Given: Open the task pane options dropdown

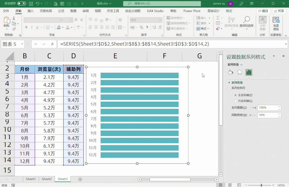Looking at the screenshot, I should pyautogui.click(x=274, y=56).
